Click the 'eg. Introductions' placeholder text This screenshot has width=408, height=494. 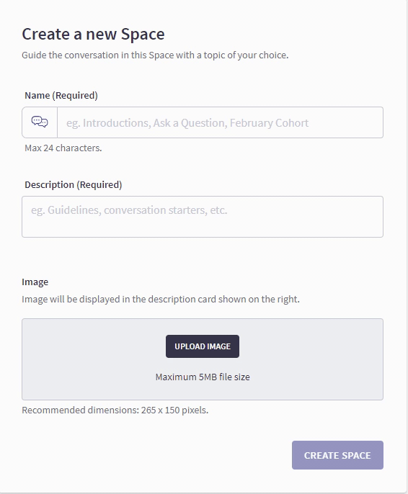click(187, 123)
